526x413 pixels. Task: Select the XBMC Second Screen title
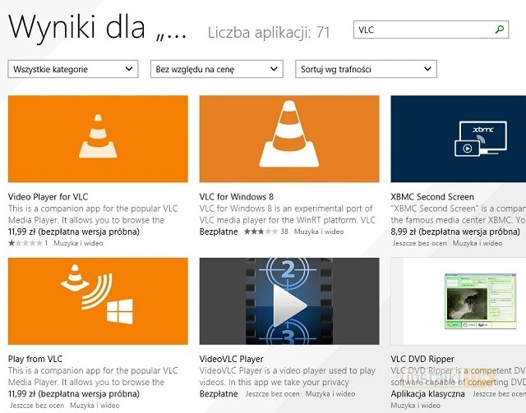pyautogui.click(x=432, y=196)
